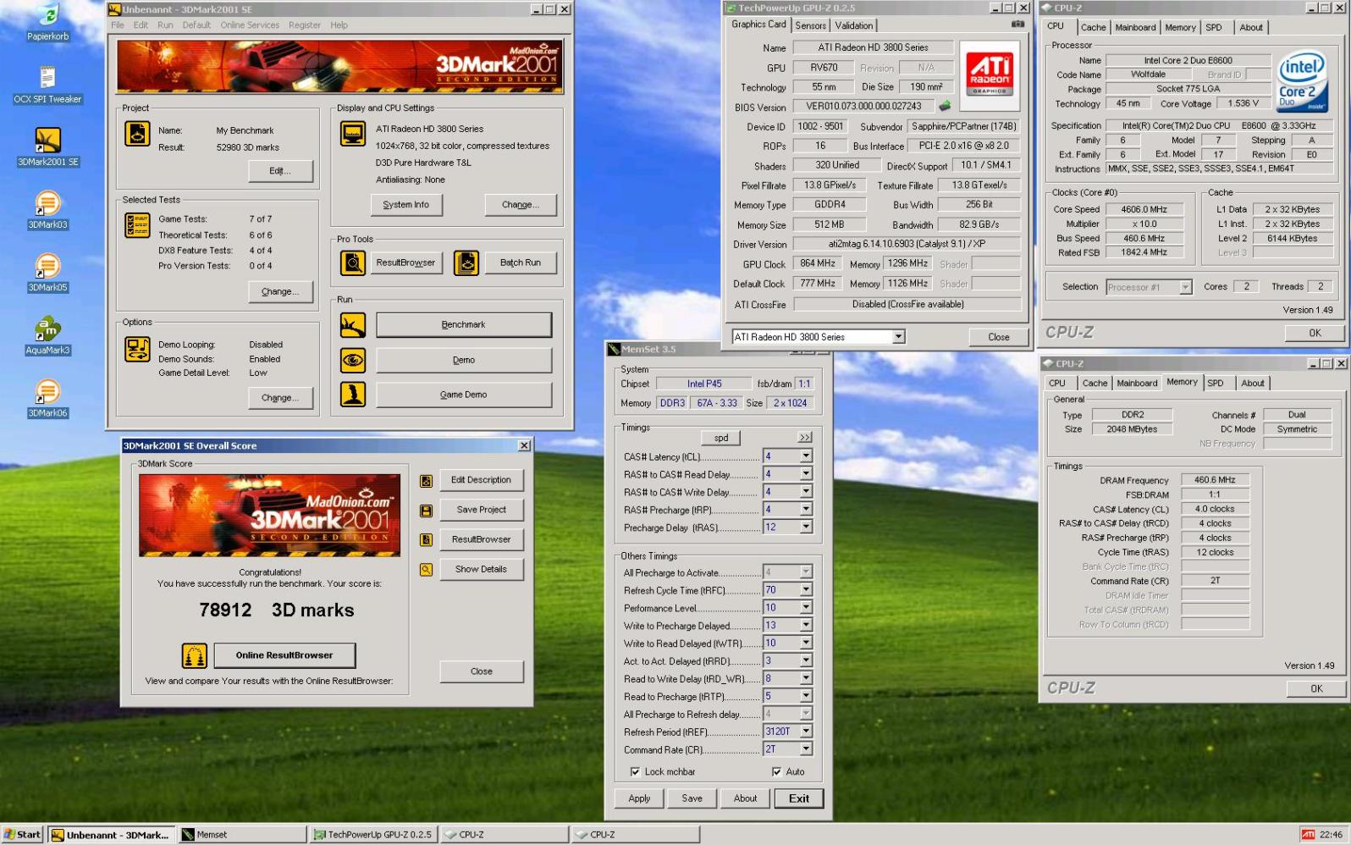1351x845 pixels.
Task: Click the Close button in GPU-Z
Action: point(998,337)
